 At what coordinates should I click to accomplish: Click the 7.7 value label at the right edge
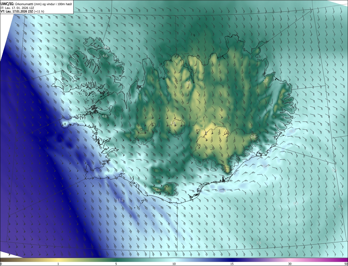pyautogui.click(x=340, y=207)
